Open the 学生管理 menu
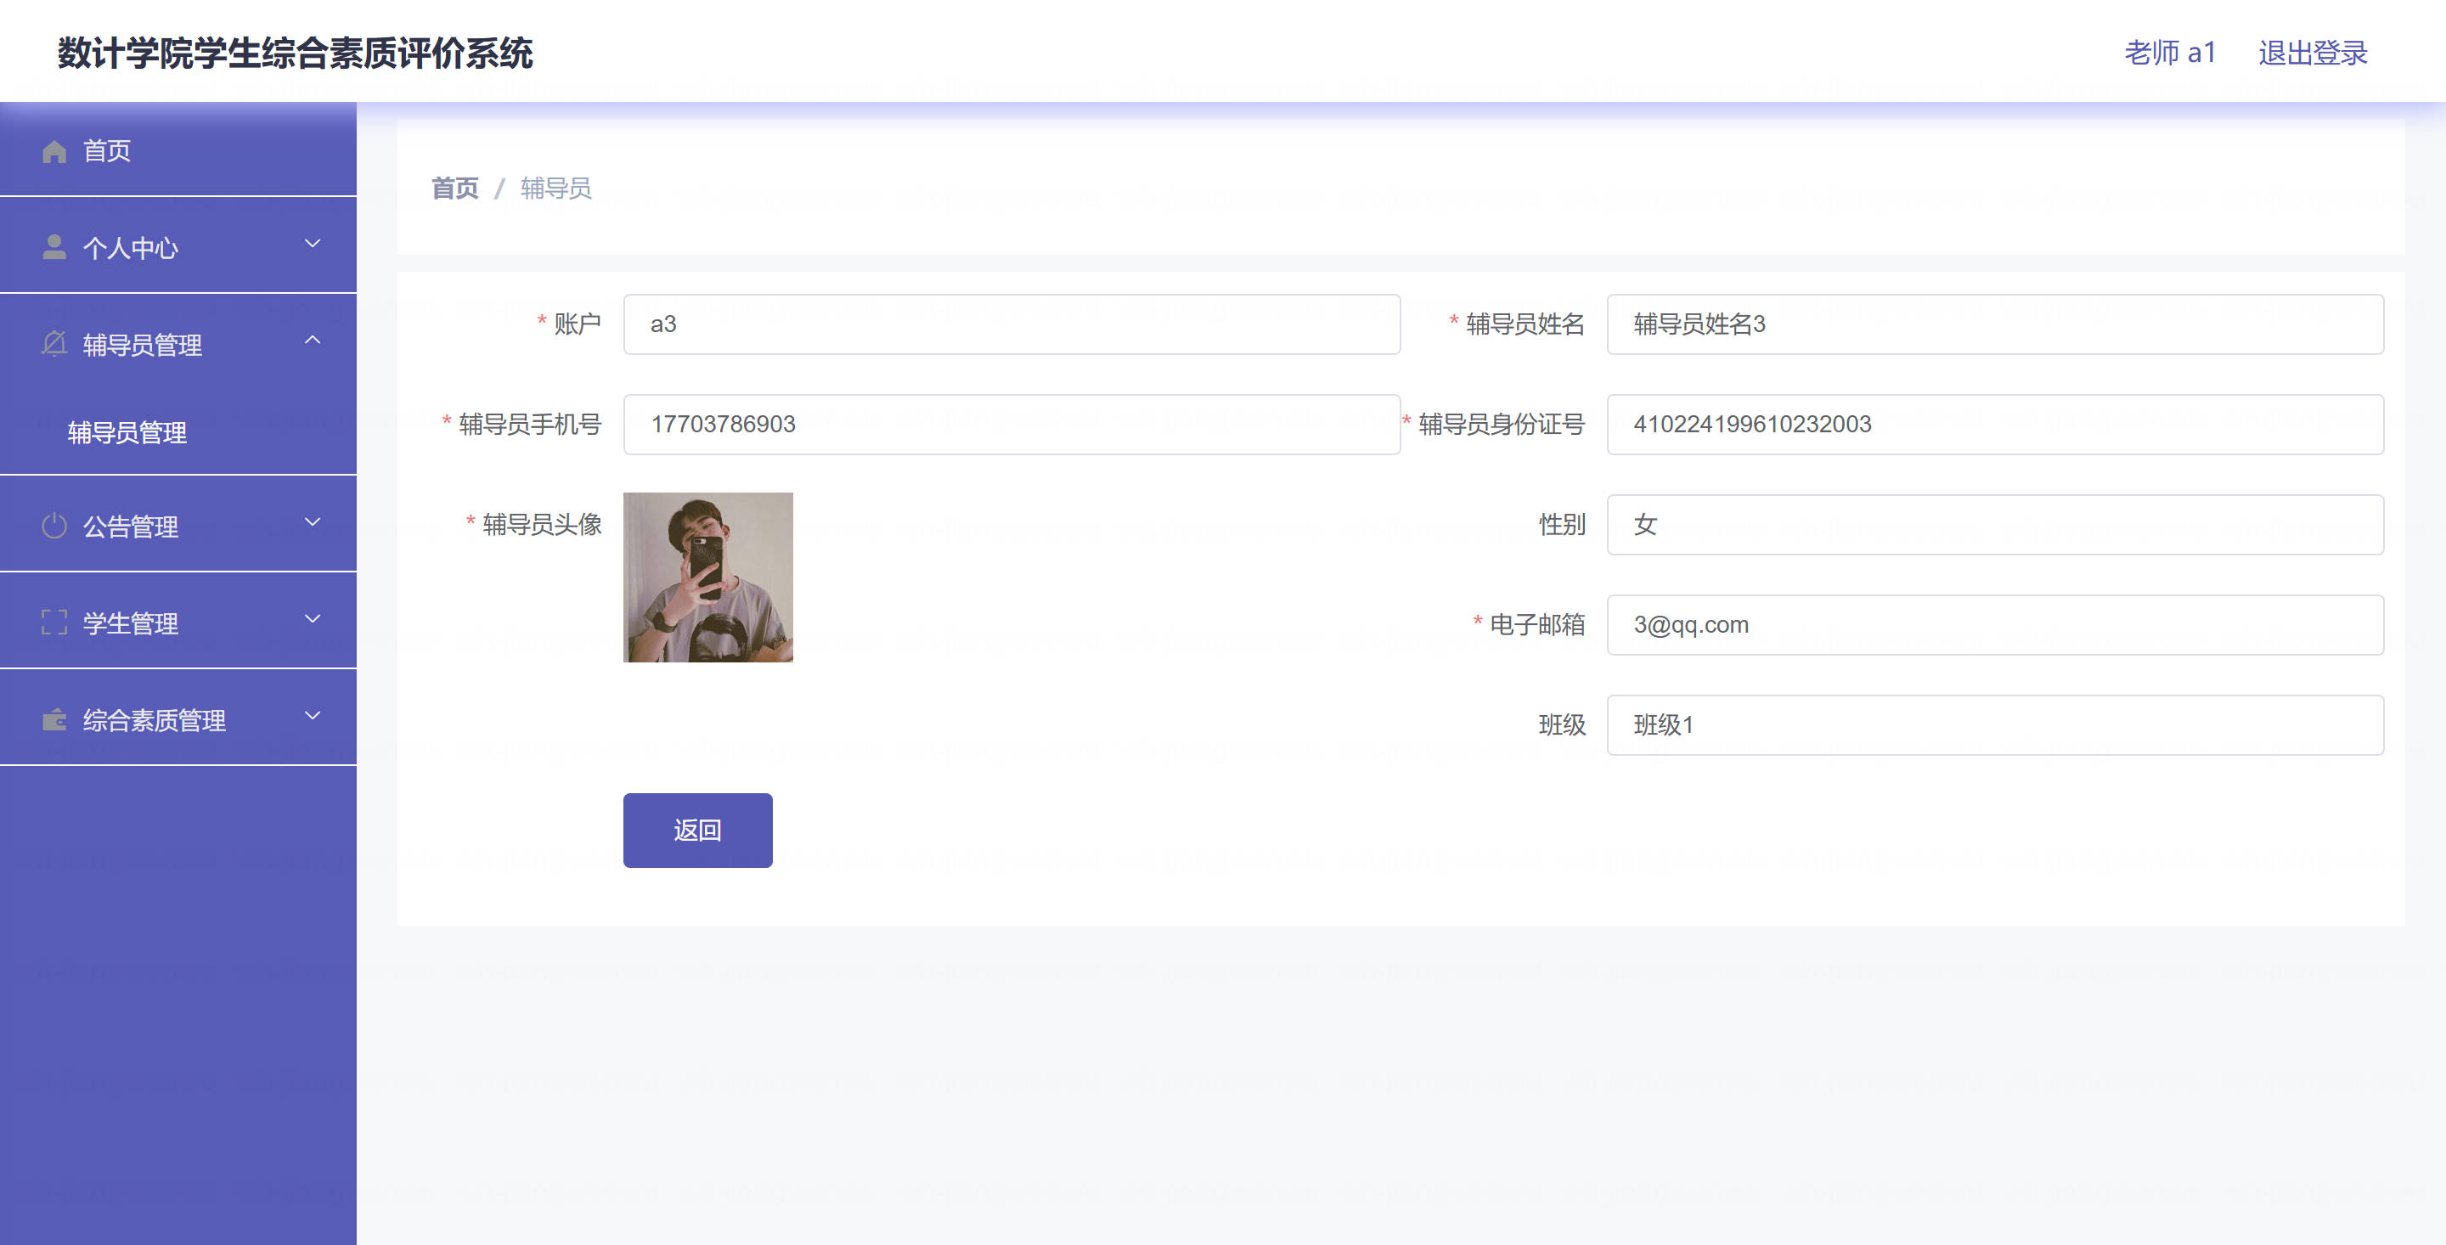Image resolution: width=2446 pixels, height=1245 pixels. pyautogui.click(x=178, y=622)
